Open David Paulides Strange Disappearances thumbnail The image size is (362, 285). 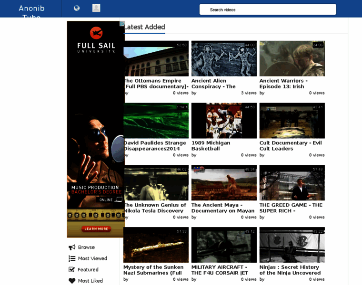pyautogui.click(x=157, y=121)
